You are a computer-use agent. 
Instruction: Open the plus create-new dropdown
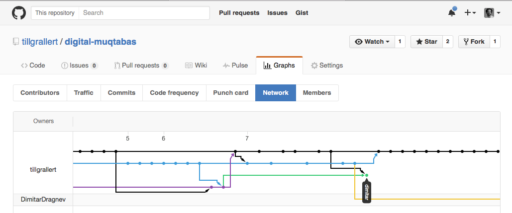470,13
